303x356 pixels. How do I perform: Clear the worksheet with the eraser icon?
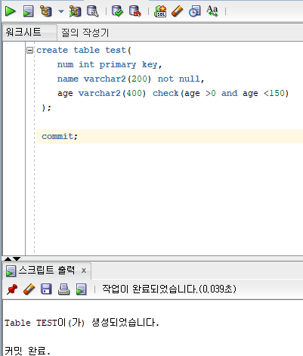point(178,11)
